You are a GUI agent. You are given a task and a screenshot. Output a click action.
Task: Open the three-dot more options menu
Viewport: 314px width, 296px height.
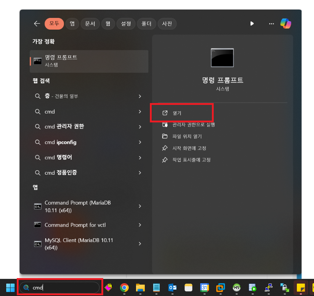271,24
